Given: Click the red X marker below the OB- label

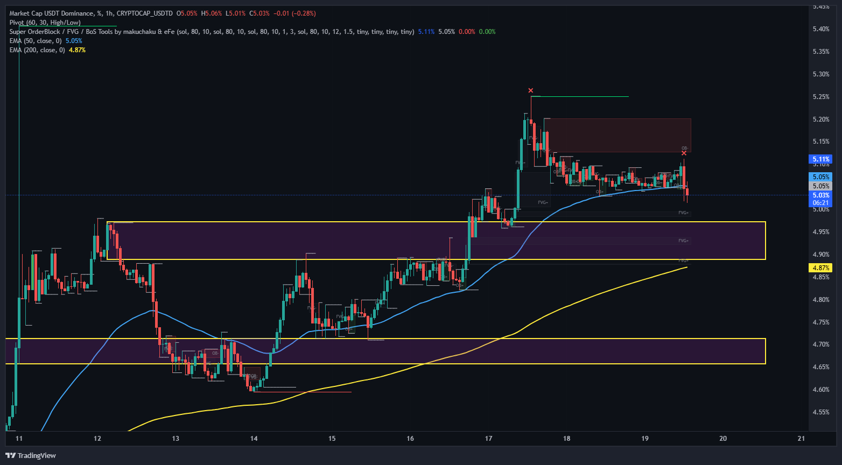Looking at the screenshot, I should click(684, 153).
